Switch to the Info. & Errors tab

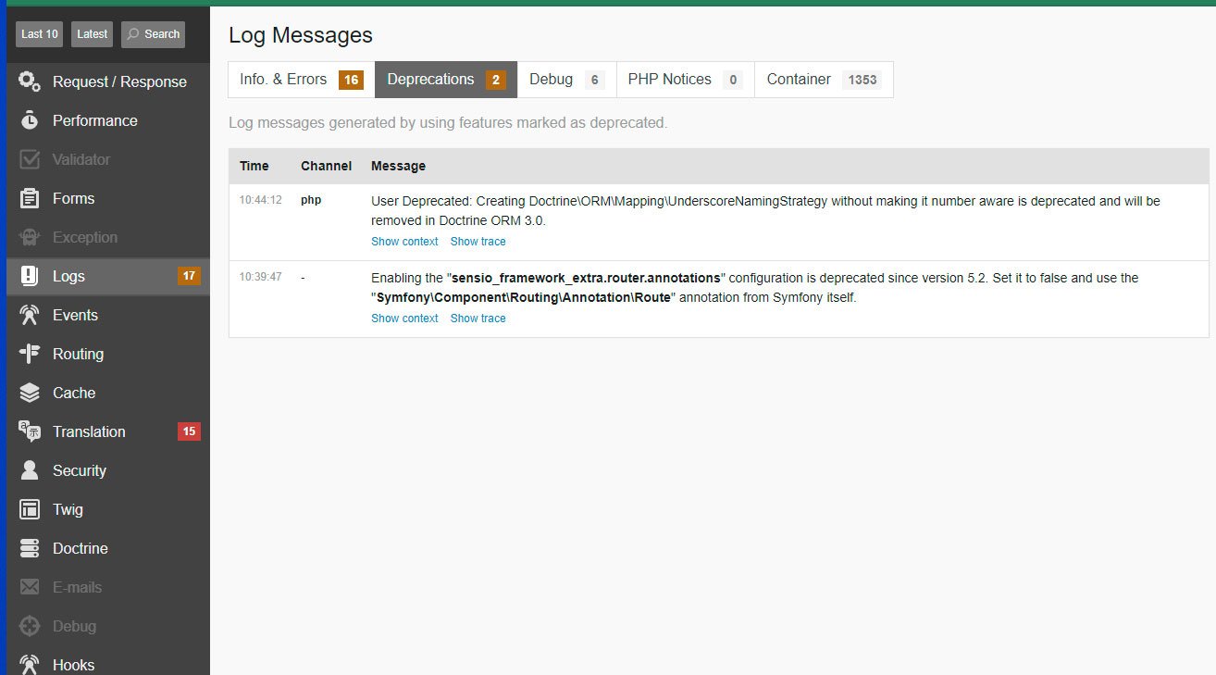pos(302,80)
